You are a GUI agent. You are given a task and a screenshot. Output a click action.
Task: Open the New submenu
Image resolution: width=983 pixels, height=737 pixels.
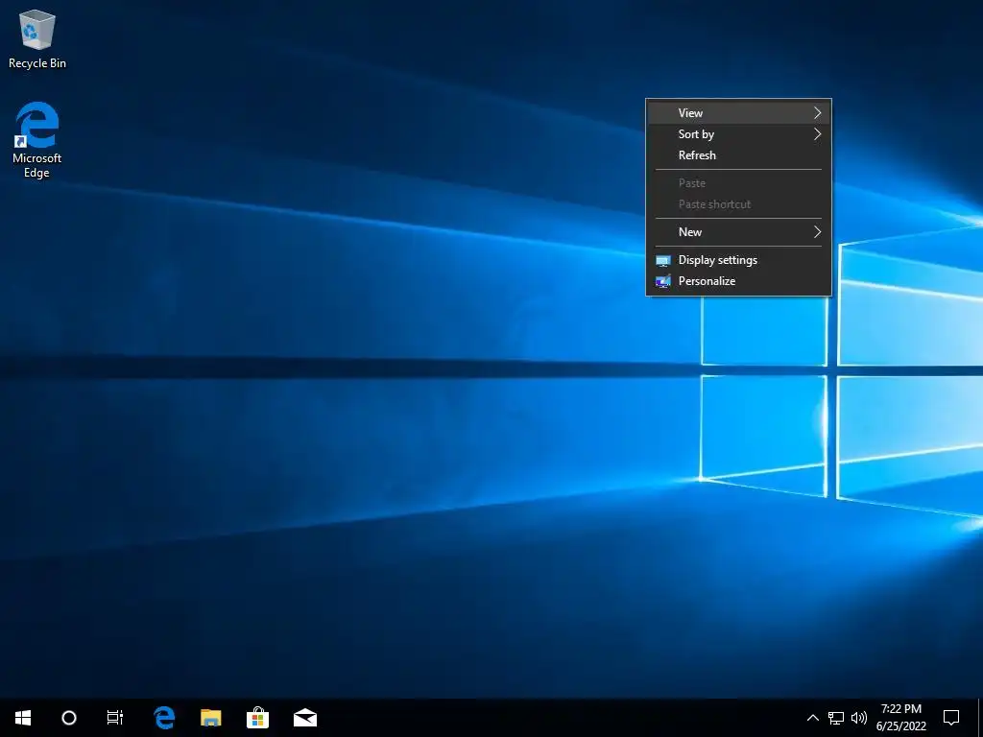738,232
